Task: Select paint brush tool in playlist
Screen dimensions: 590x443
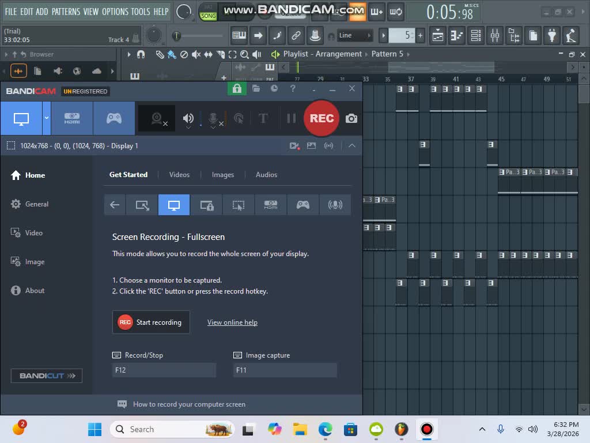Action: (172, 55)
